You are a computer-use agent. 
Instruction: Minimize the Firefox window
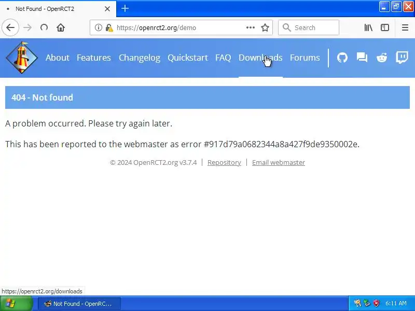pos(384,7)
